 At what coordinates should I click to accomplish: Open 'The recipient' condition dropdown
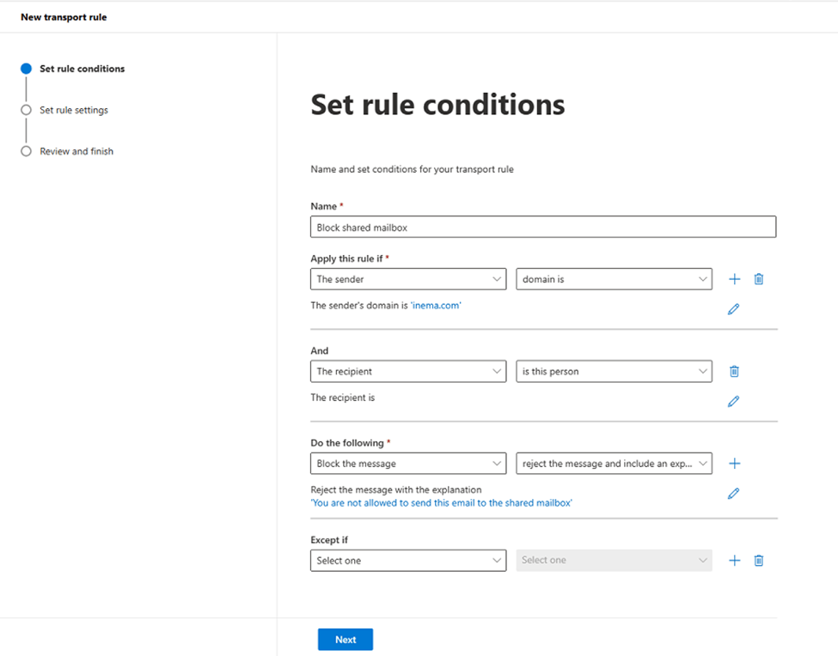tap(408, 372)
